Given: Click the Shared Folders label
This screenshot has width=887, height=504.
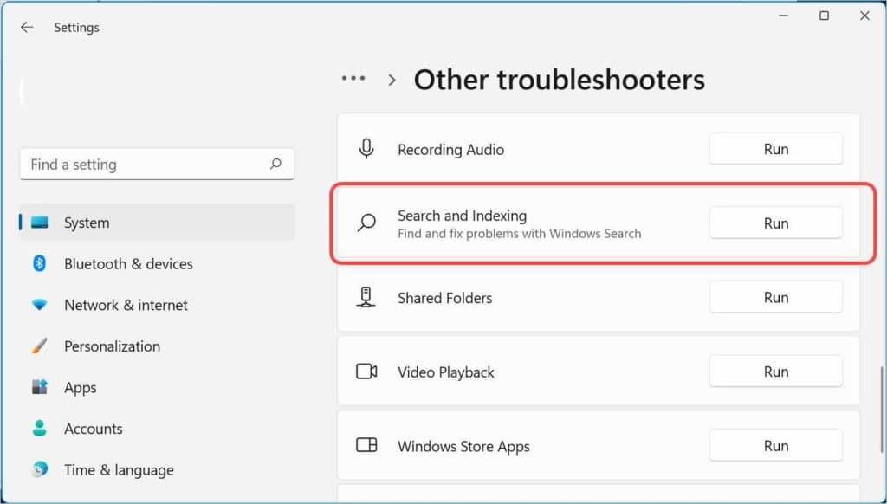Looking at the screenshot, I should coord(444,298).
